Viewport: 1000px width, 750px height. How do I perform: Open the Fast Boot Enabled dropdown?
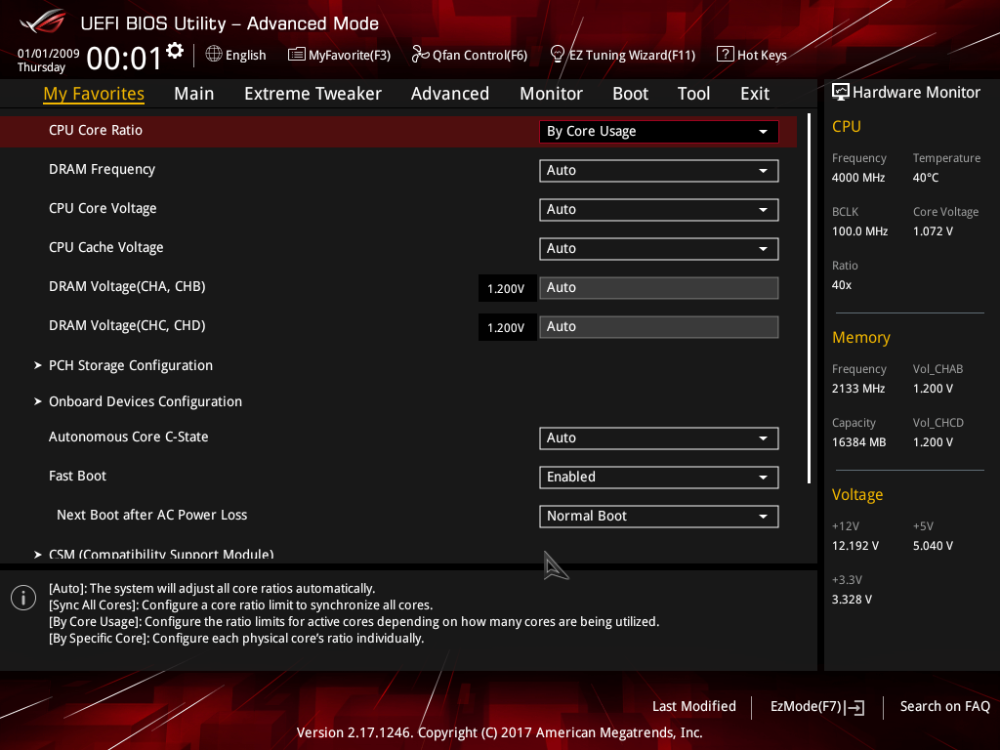(659, 477)
